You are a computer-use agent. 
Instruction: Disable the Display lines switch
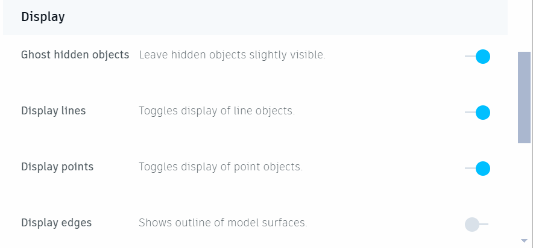(x=478, y=113)
